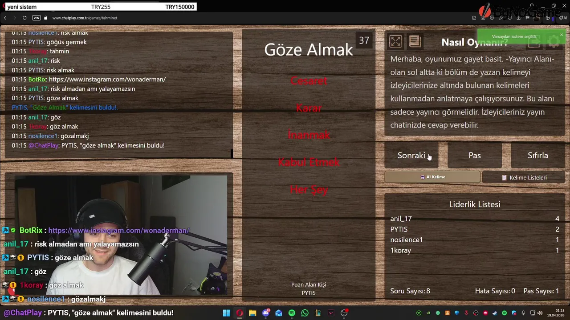Open the Outlook mail taskbar icon
The width and height of the screenshot is (570, 320).
click(279, 313)
